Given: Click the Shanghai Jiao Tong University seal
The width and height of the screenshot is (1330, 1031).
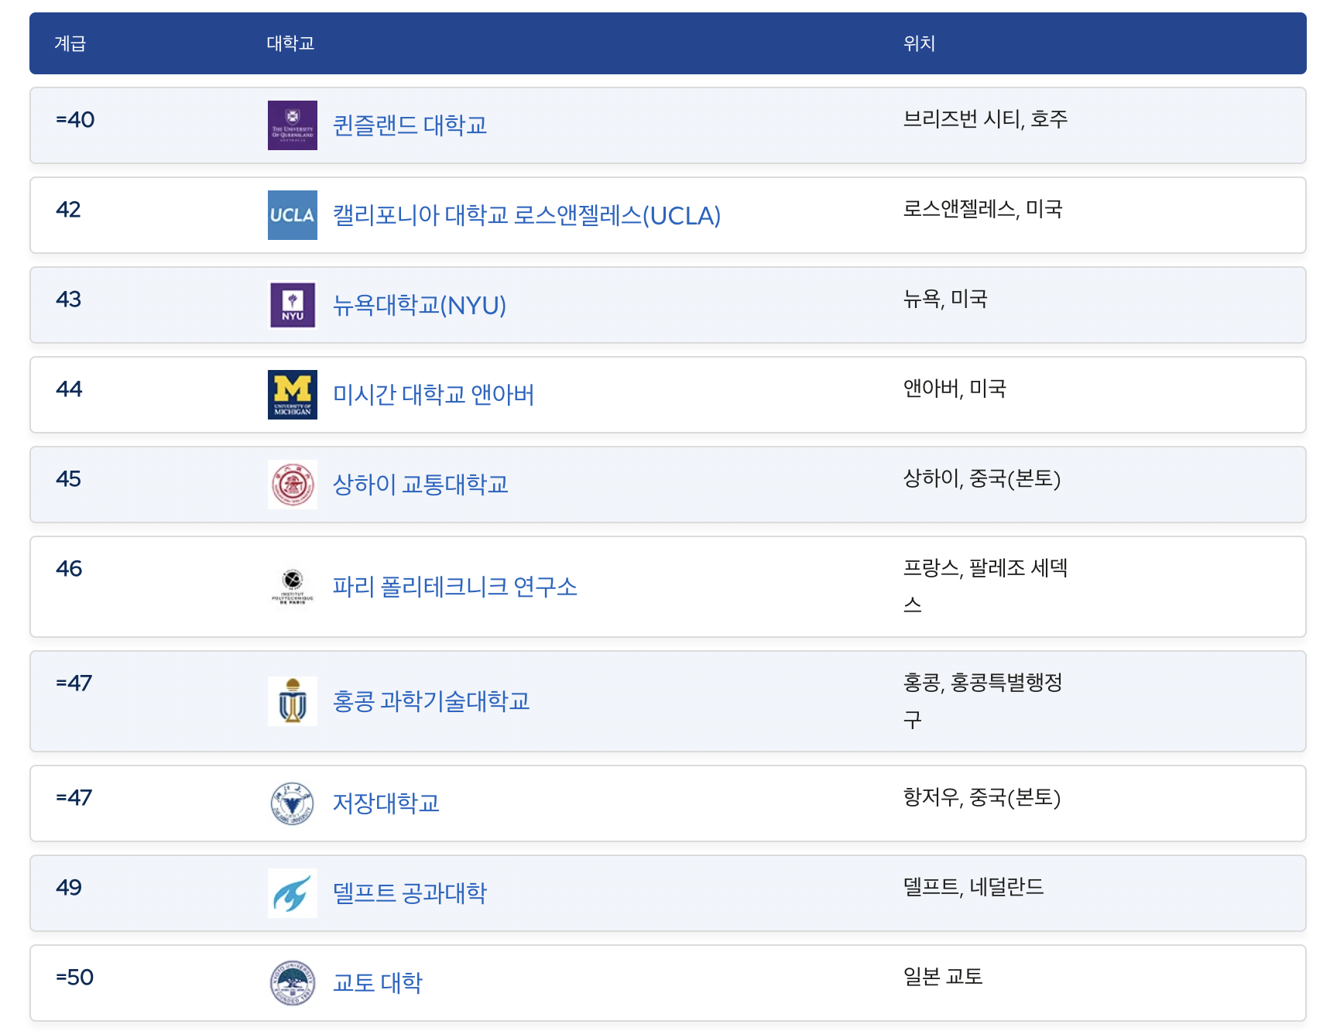Looking at the screenshot, I should pos(292,485).
